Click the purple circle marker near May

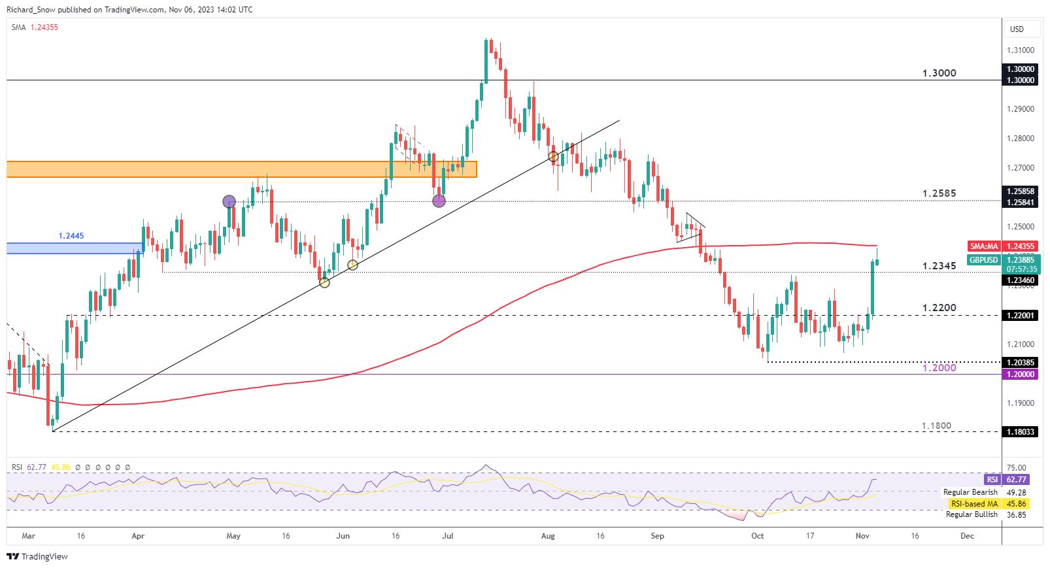pyautogui.click(x=229, y=201)
